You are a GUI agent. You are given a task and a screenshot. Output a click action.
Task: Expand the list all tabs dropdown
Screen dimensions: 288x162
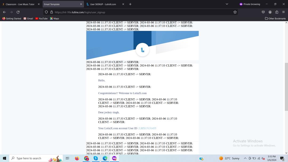point(227,4)
